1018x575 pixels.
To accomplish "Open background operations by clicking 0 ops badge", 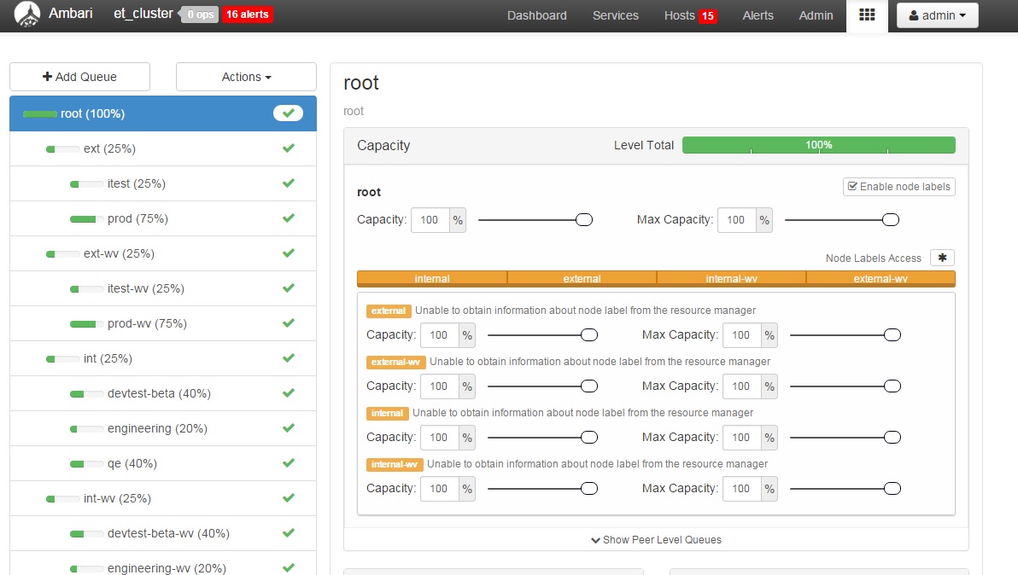I will point(198,14).
